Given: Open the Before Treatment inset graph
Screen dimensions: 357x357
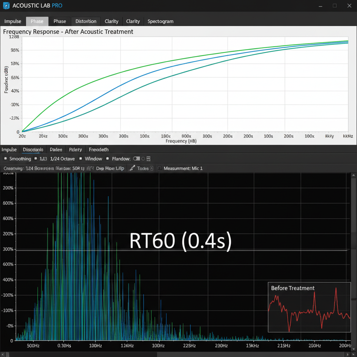Looking at the screenshot, I should (x=309, y=307).
